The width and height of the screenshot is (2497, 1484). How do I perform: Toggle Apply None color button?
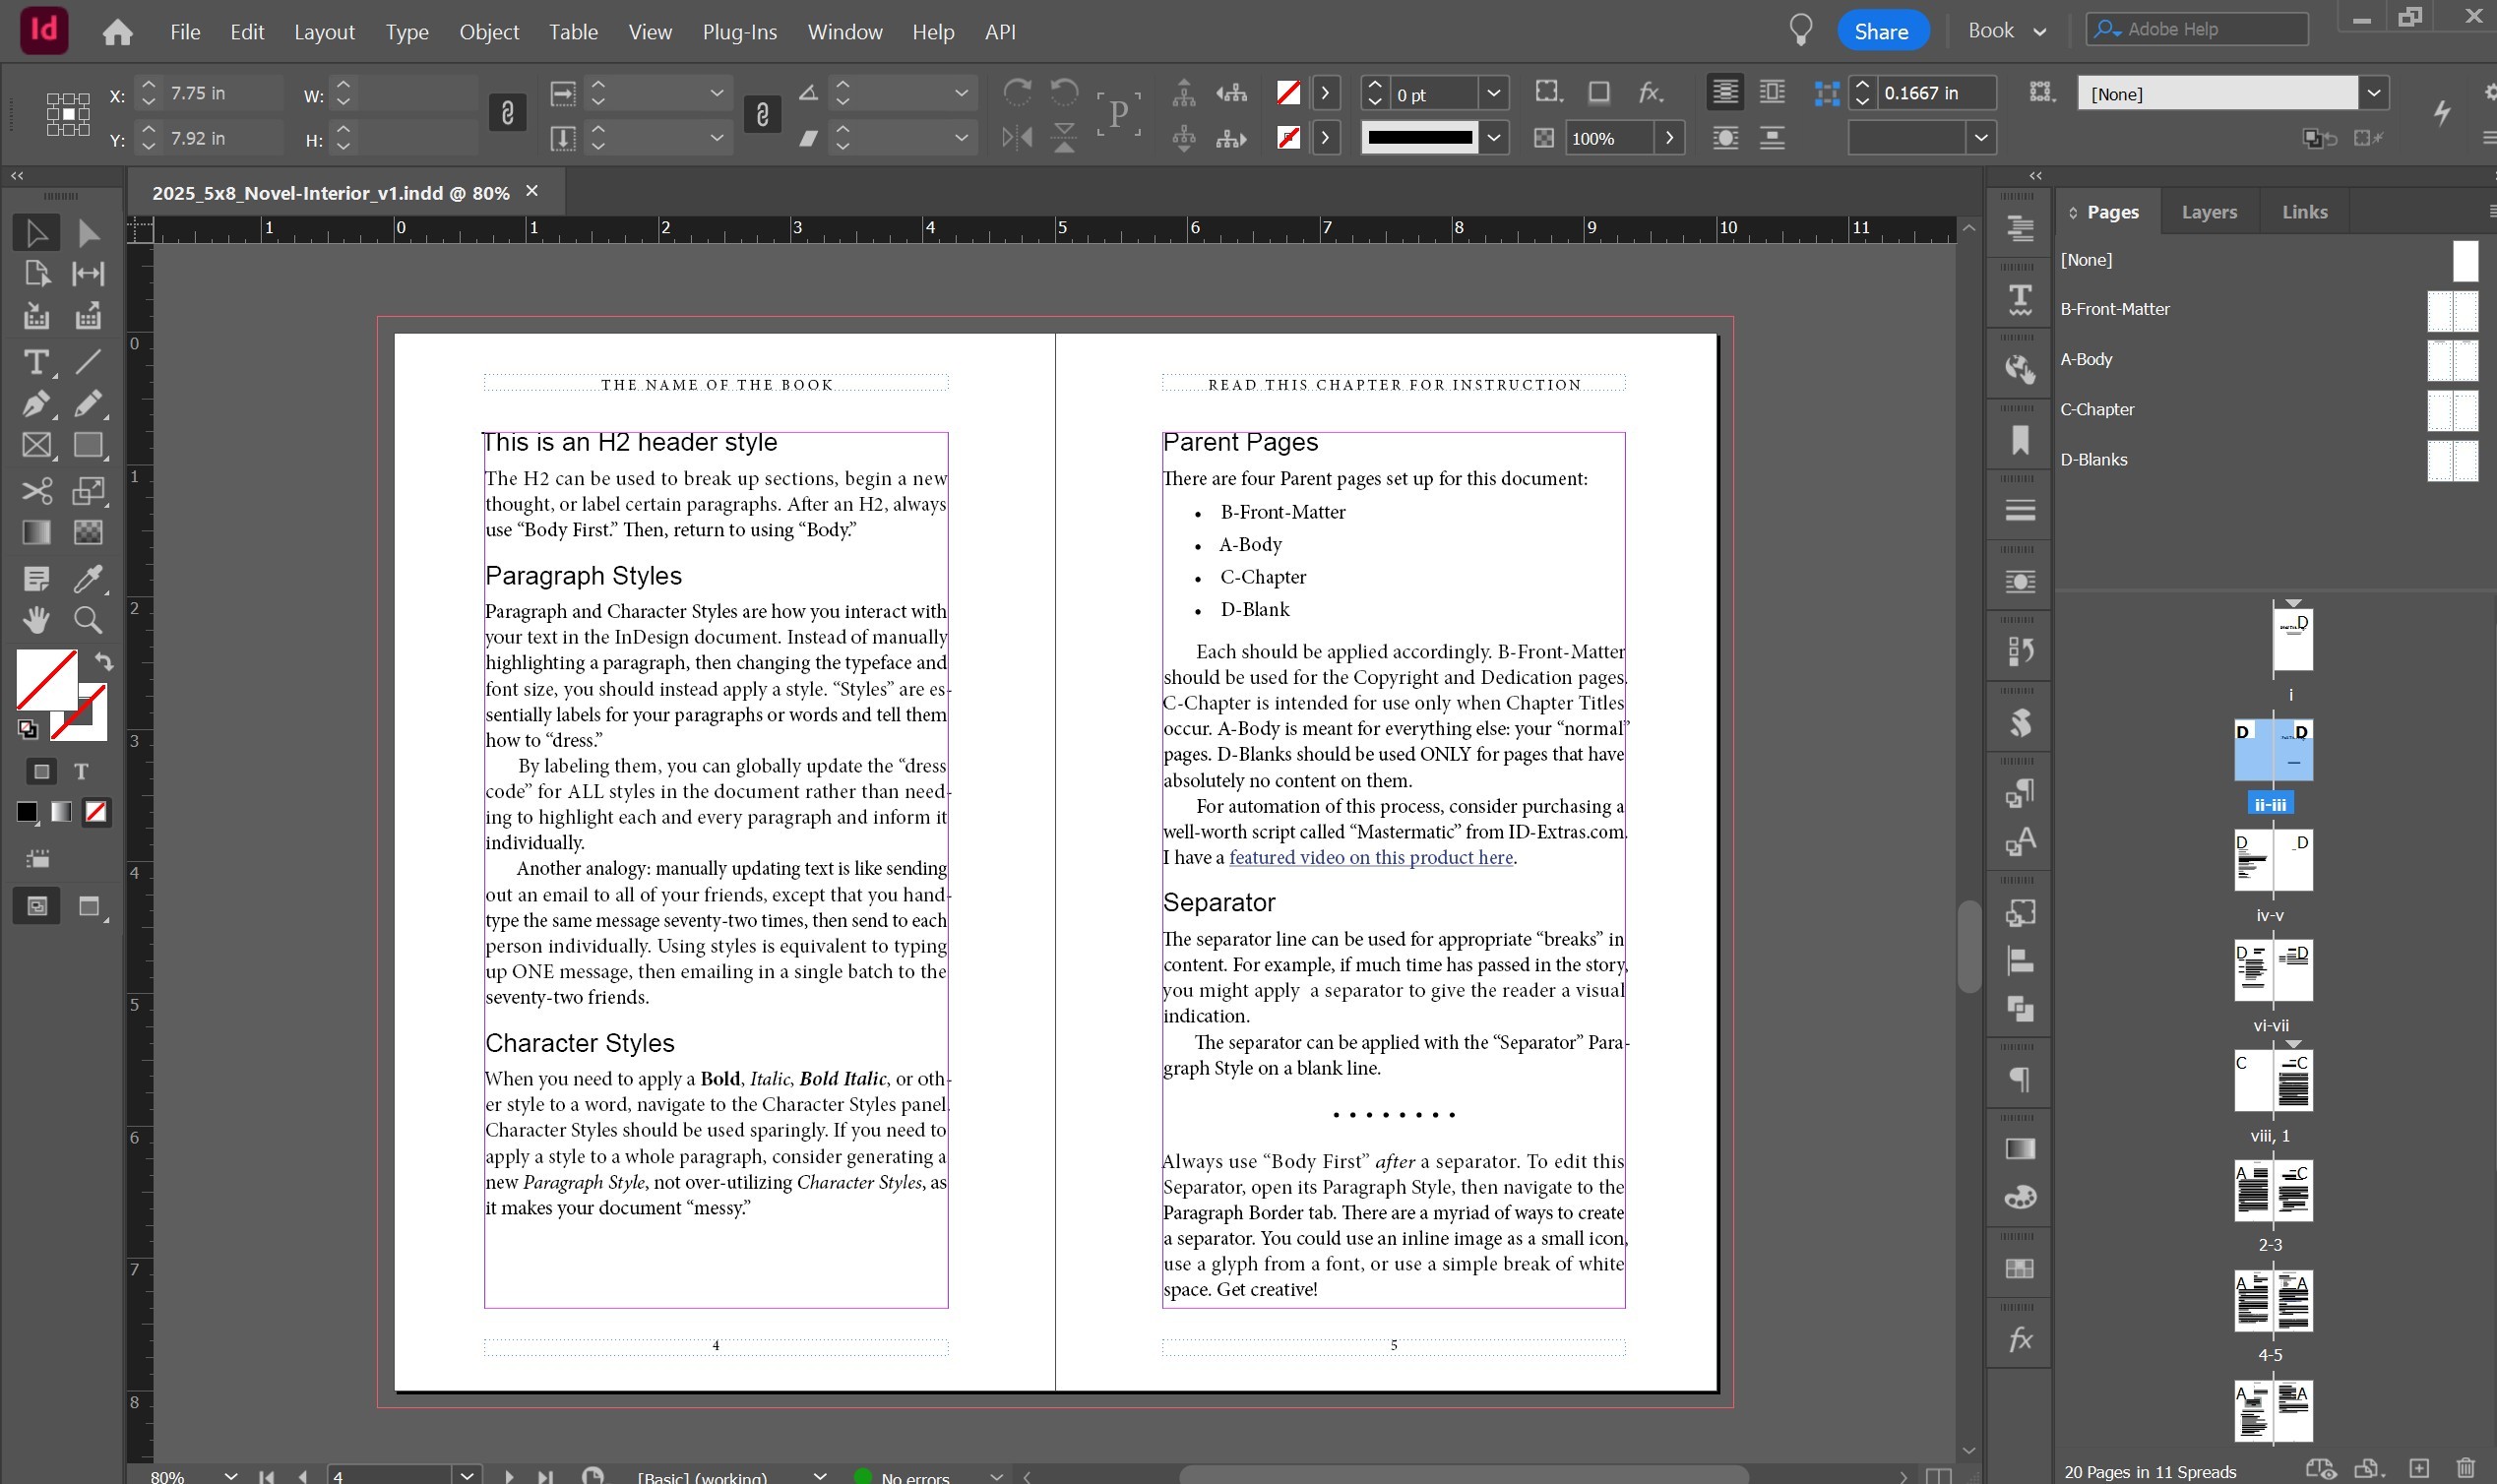pyautogui.click(x=96, y=812)
